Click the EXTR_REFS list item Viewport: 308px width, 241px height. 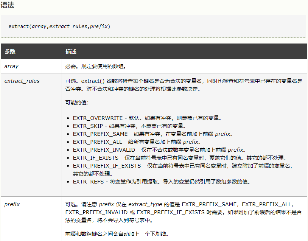pos(162,182)
